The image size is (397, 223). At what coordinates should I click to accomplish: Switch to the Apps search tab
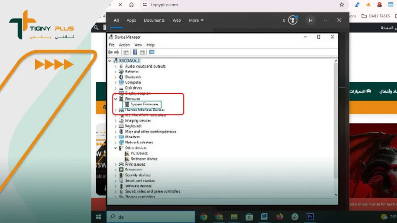(131, 20)
